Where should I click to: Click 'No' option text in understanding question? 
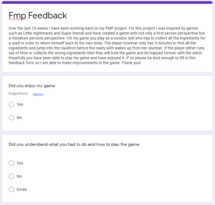click(x=20, y=176)
